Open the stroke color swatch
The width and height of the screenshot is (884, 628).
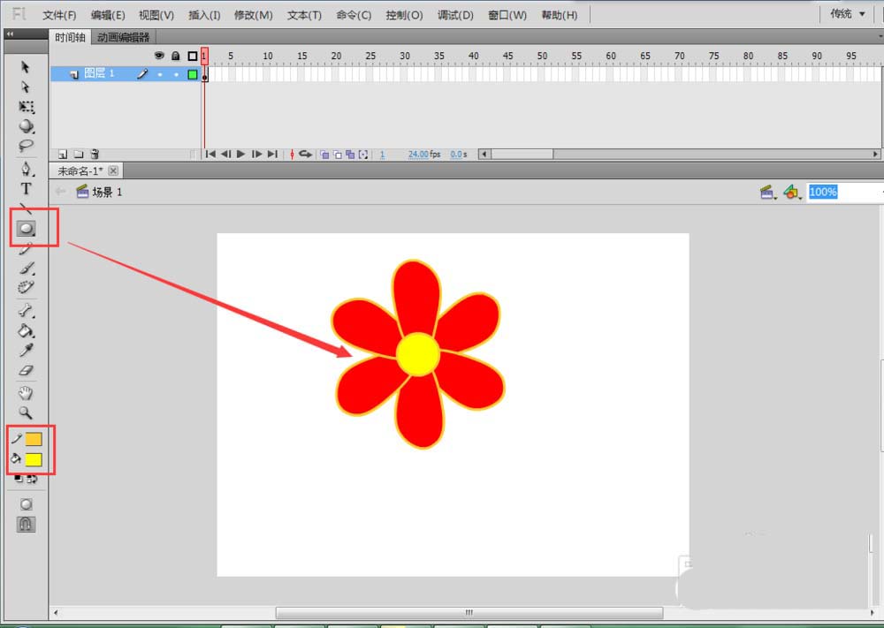[34, 439]
